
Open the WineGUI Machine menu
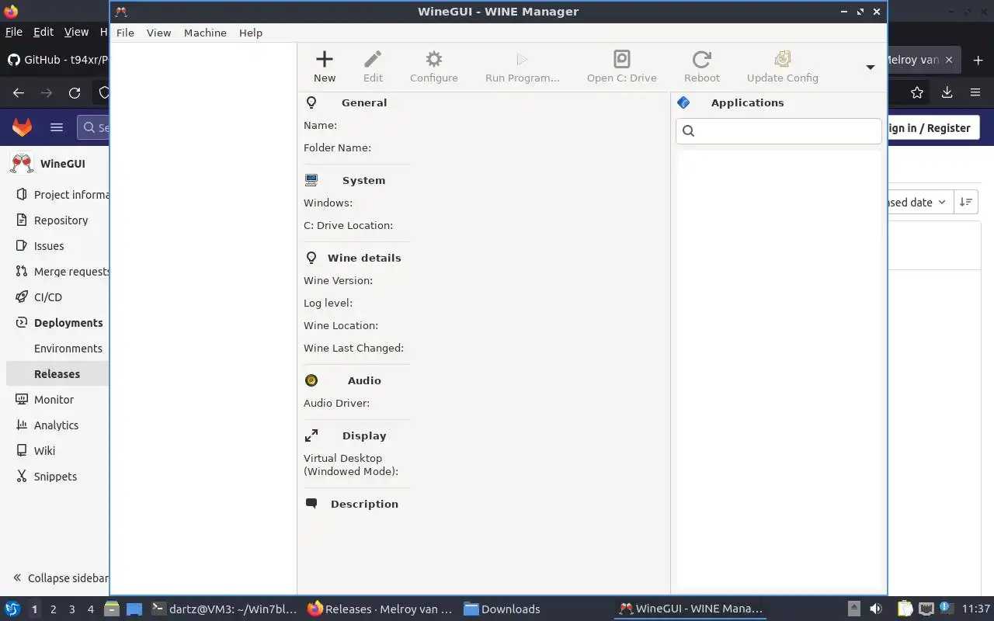point(205,33)
